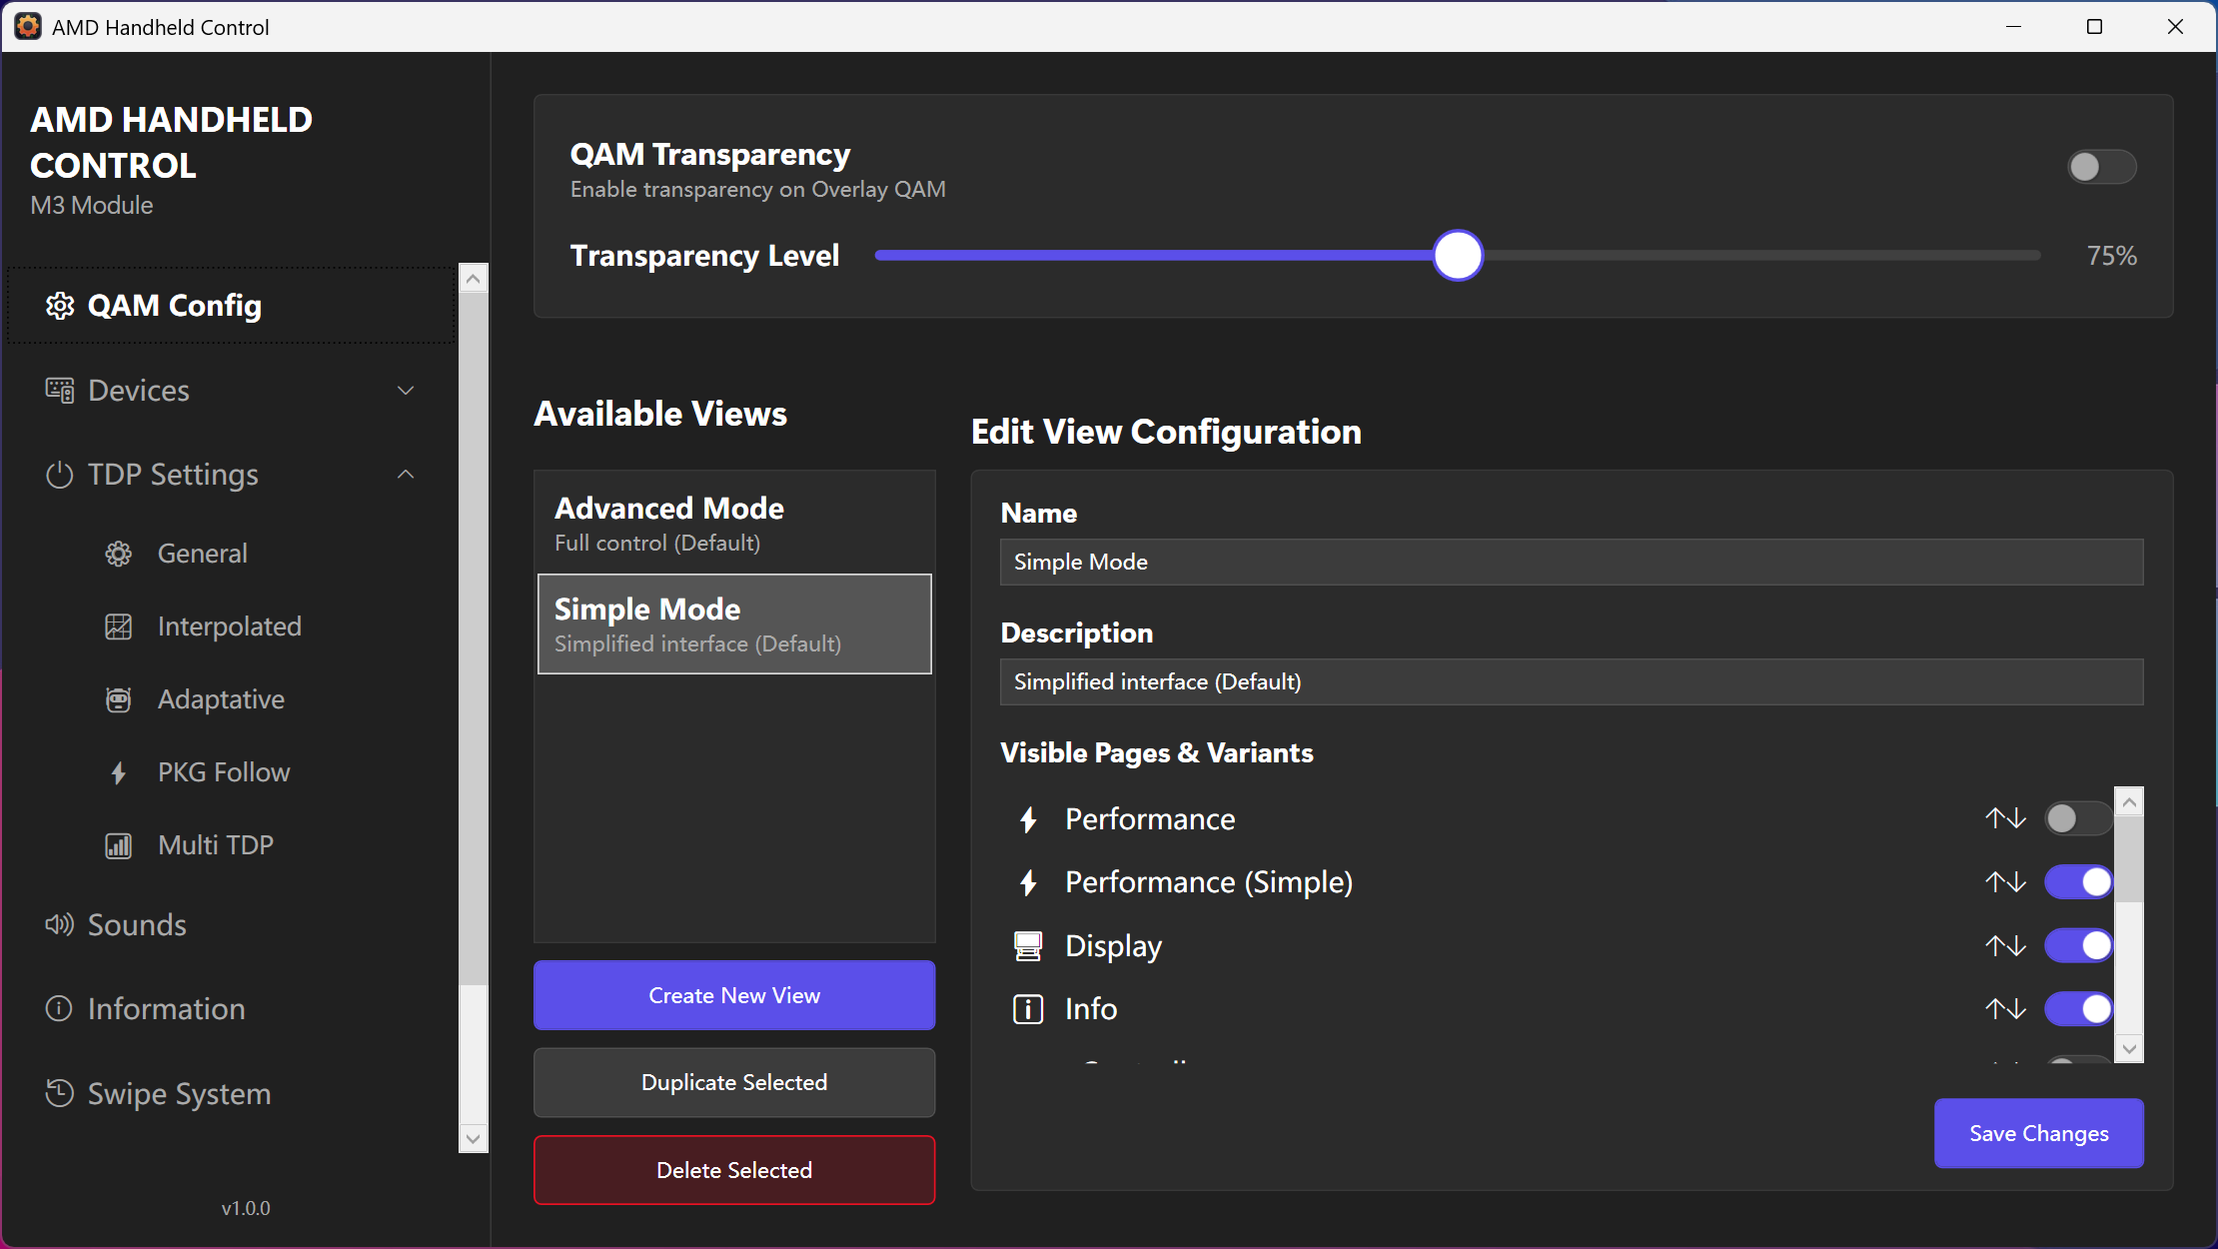Click the reorder arrows next to Performance

click(x=2005, y=818)
